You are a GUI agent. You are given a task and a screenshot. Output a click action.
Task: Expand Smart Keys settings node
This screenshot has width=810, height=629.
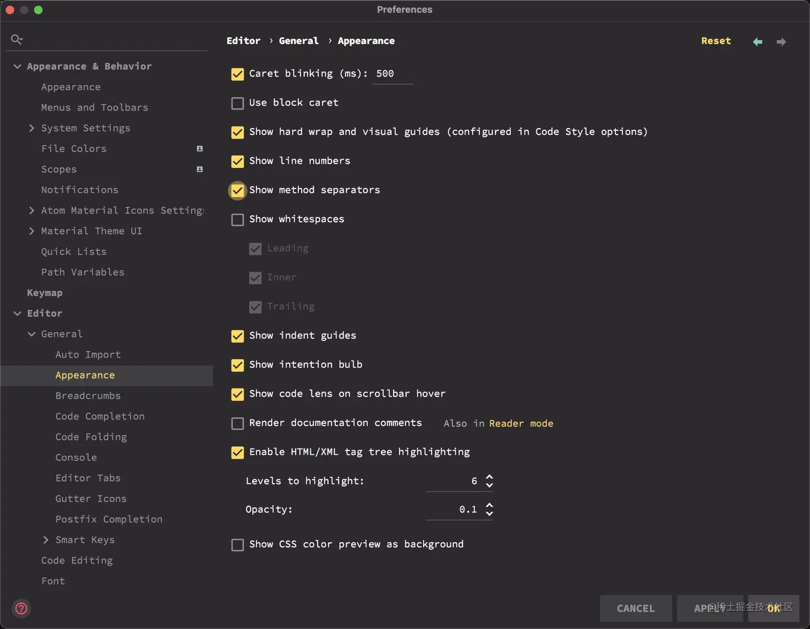pos(46,540)
